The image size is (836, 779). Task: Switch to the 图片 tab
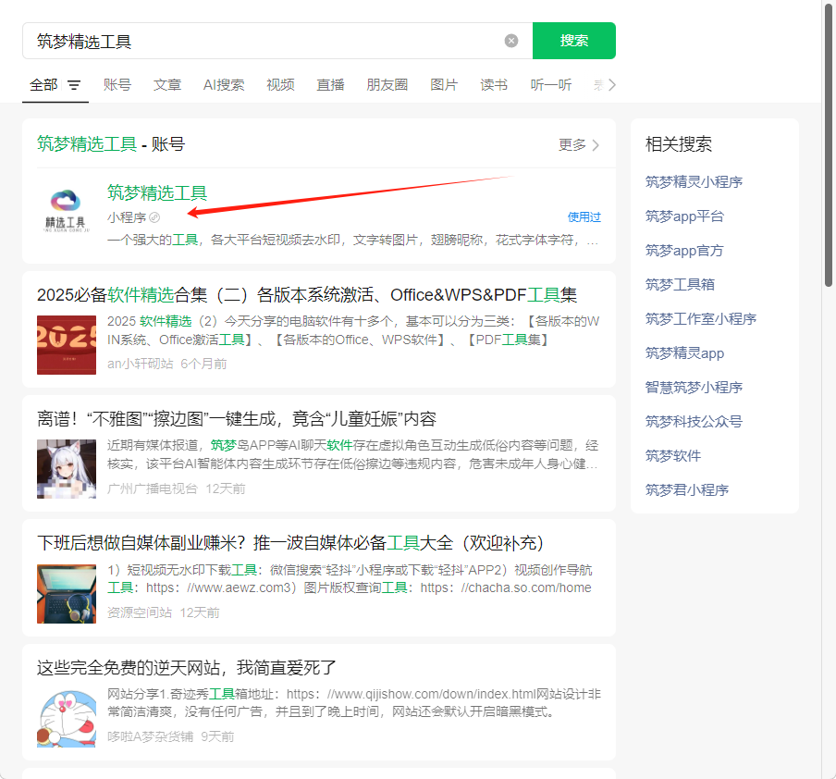(x=444, y=85)
